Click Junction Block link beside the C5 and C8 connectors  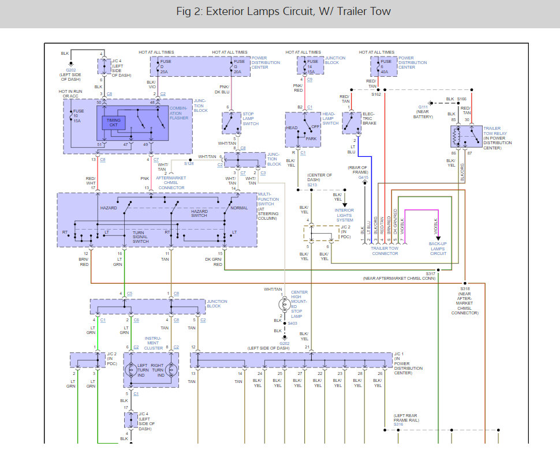(217, 304)
